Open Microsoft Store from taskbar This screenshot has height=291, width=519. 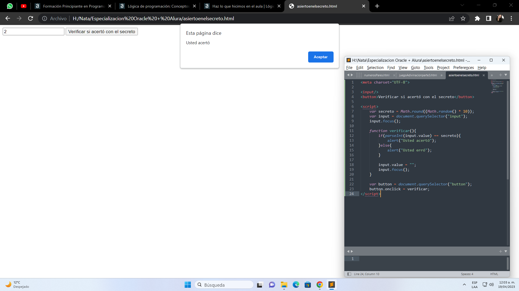coord(308,285)
